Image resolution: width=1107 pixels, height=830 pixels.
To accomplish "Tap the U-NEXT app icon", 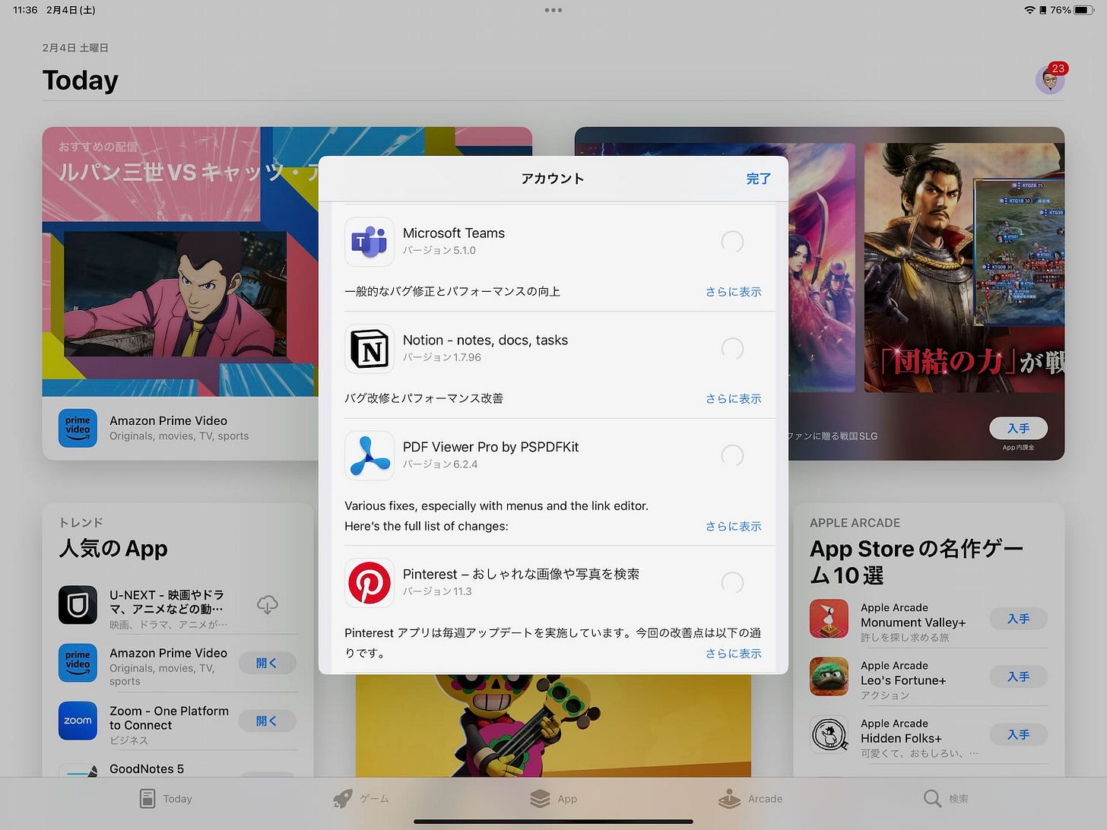I will coord(78,605).
